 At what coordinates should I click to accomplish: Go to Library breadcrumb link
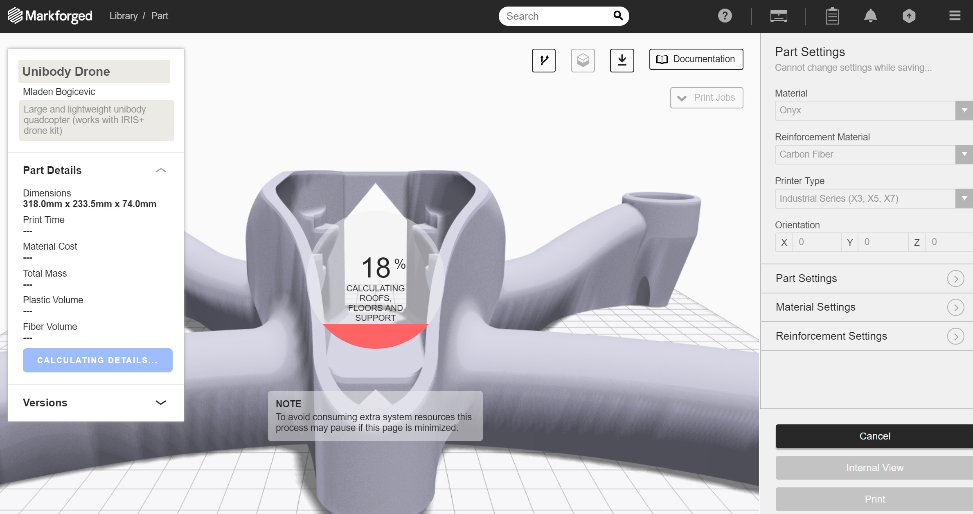[x=123, y=16]
